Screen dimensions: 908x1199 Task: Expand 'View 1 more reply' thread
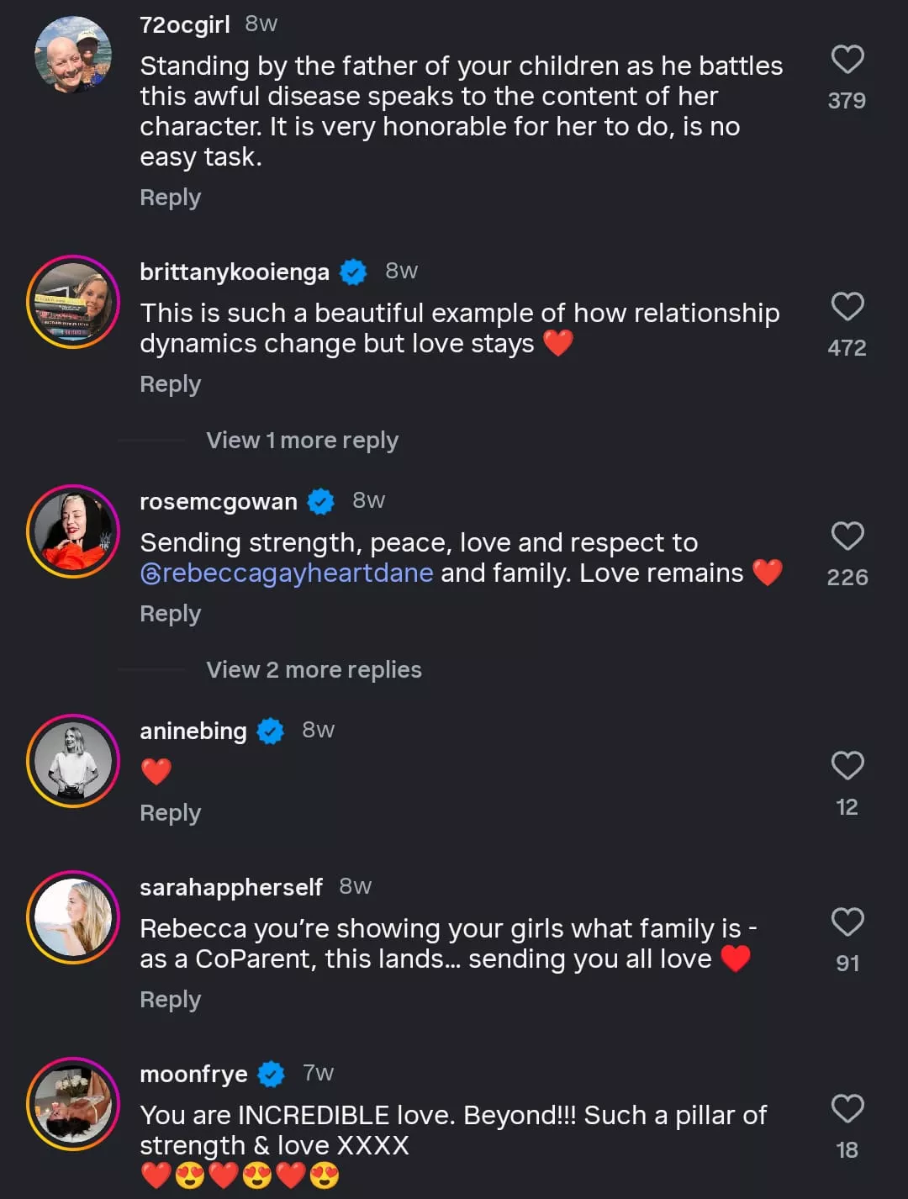click(x=302, y=441)
